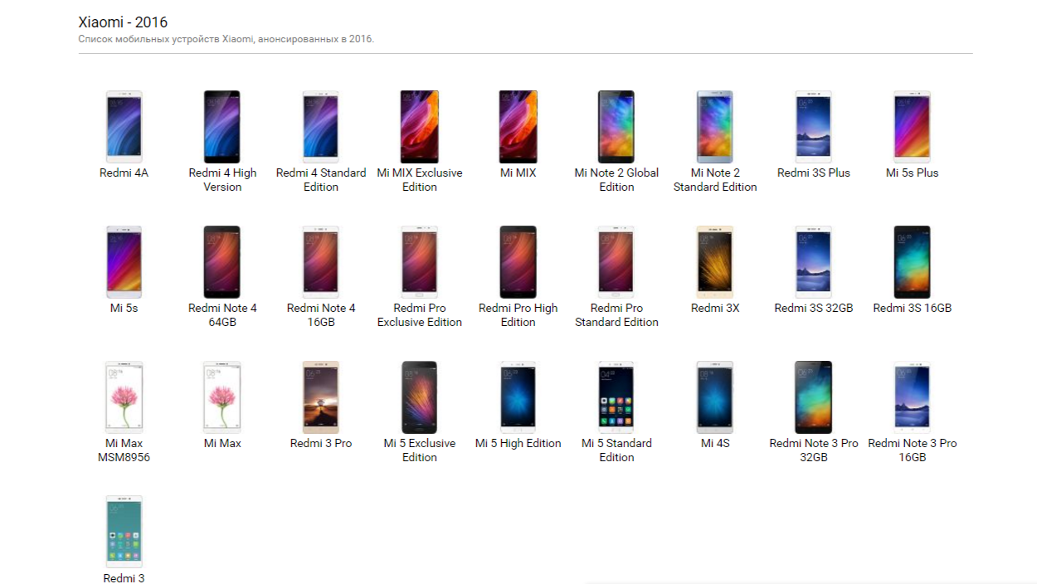This screenshot has height=584, width=1037.
Task: Open the "Redmi 3S 32GB" name link
Action: pos(814,309)
